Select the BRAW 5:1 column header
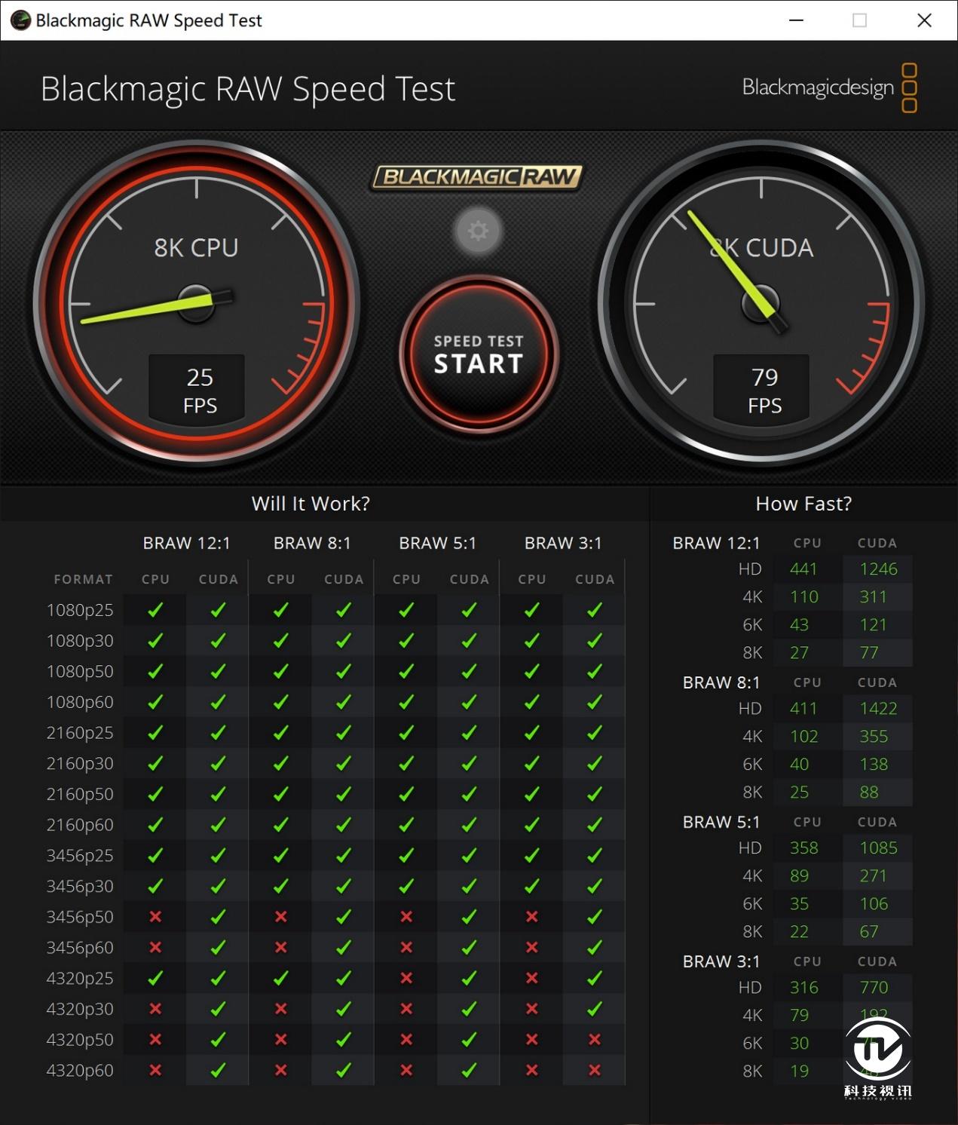This screenshot has width=958, height=1125. click(x=438, y=544)
